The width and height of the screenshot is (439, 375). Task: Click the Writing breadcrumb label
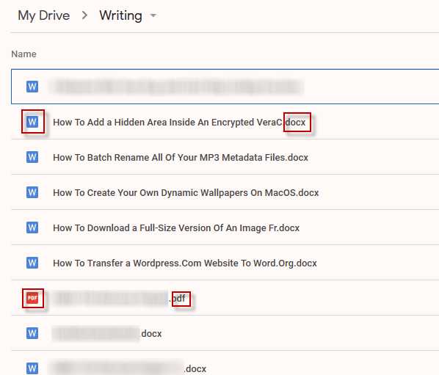pos(120,15)
